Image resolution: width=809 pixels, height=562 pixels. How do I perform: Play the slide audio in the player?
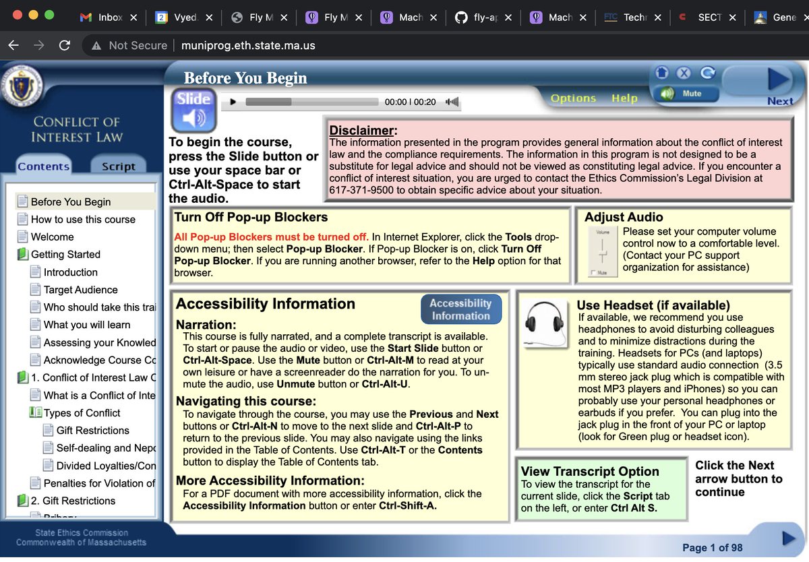point(233,102)
